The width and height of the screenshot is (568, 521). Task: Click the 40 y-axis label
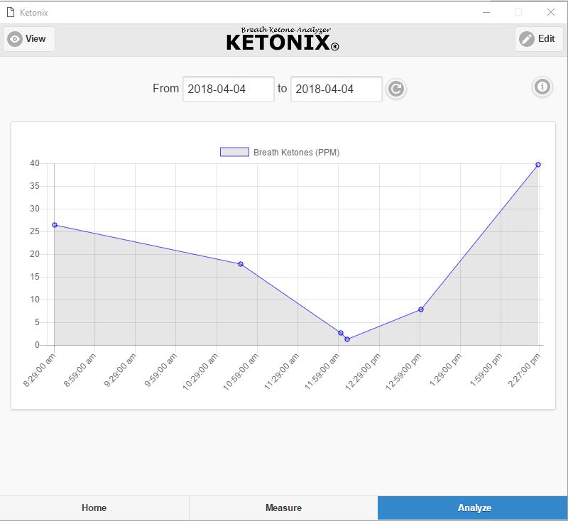35,163
